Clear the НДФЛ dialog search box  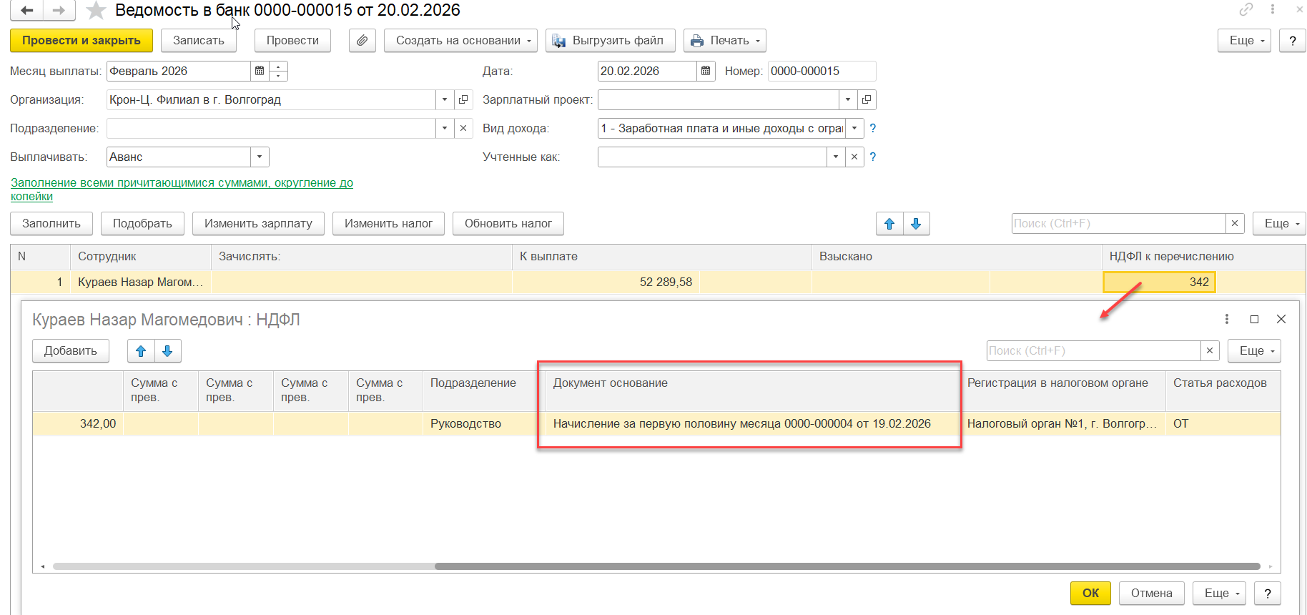(x=1210, y=351)
